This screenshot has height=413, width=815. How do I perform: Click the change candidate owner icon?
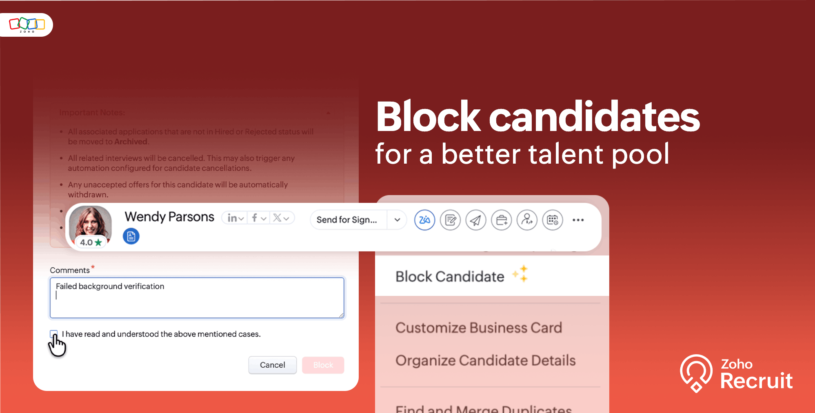coord(527,220)
